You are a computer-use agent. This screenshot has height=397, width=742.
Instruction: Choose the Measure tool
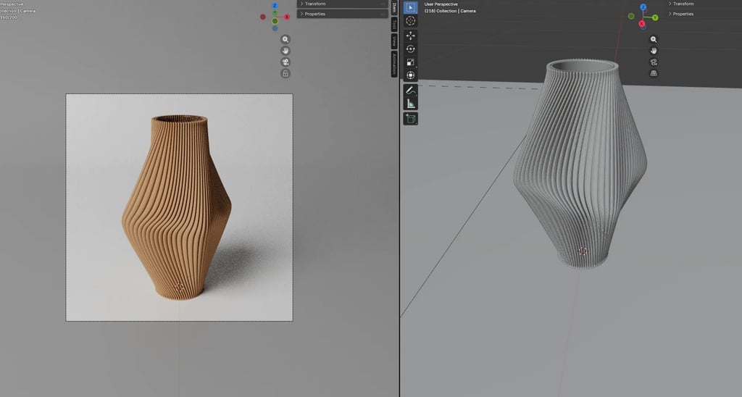tap(410, 104)
